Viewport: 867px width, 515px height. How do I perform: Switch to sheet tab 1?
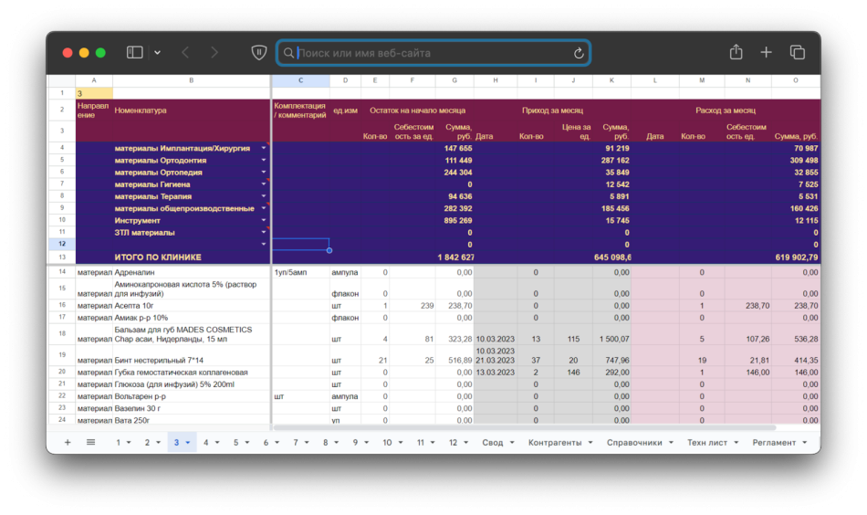[118, 443]
